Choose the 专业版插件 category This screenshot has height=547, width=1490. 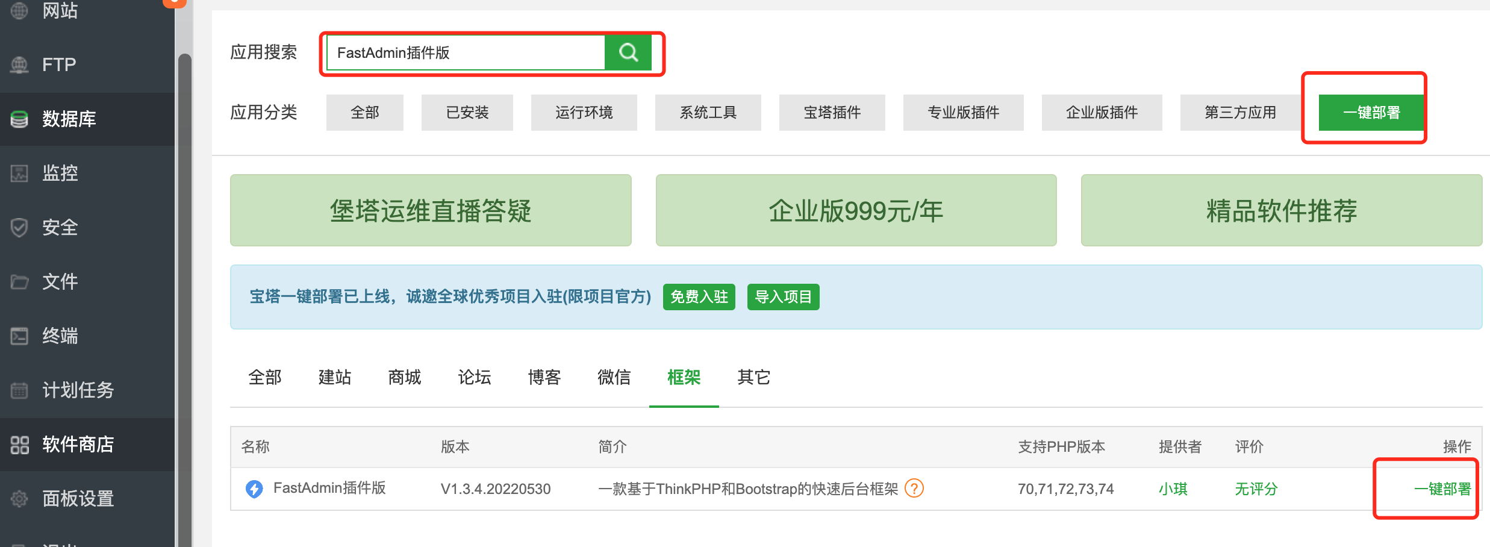tap(964, 113)
